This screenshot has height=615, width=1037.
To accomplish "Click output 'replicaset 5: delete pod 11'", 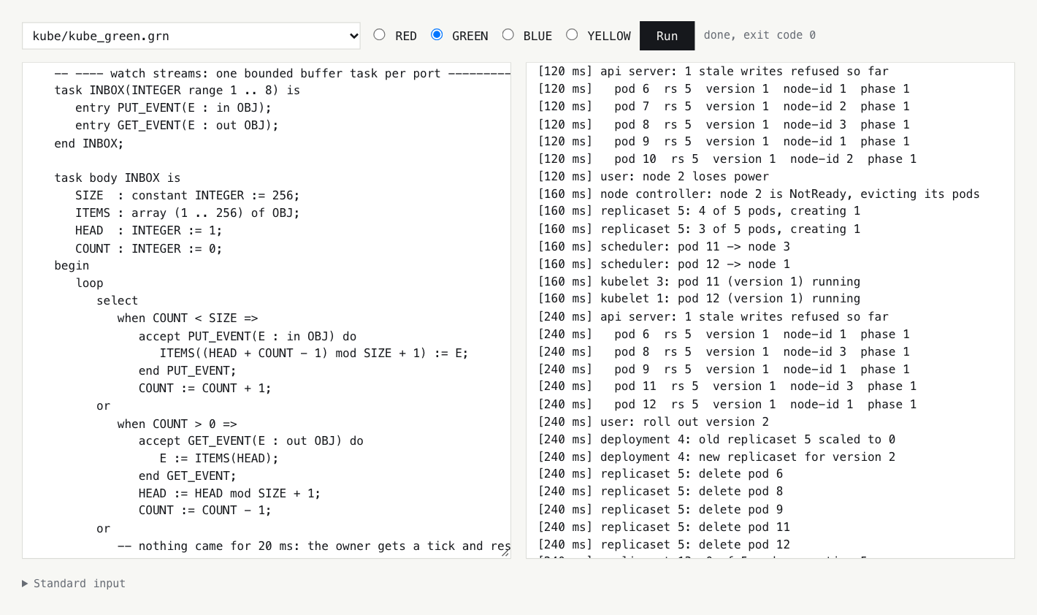I will tap(664, 527).
